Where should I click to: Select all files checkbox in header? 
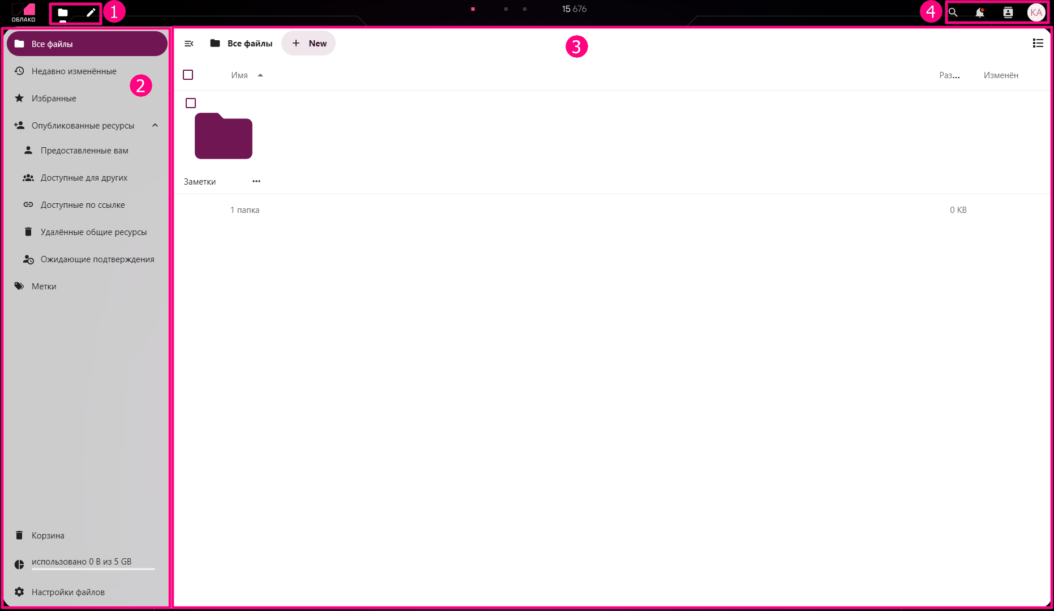pyautogui.click(x=188, y=75)
